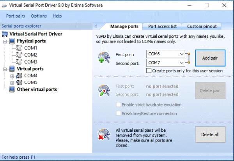The width and height of the screenshot is (234, 161).
Task: Click the Add pair button
Action: point(210,58)
